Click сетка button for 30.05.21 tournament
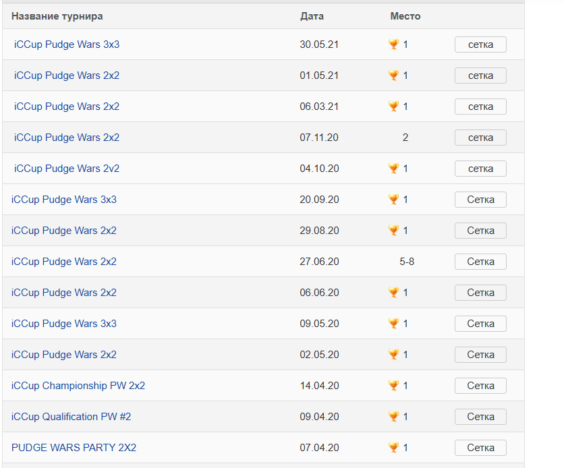564x468 pixels. 480,45
